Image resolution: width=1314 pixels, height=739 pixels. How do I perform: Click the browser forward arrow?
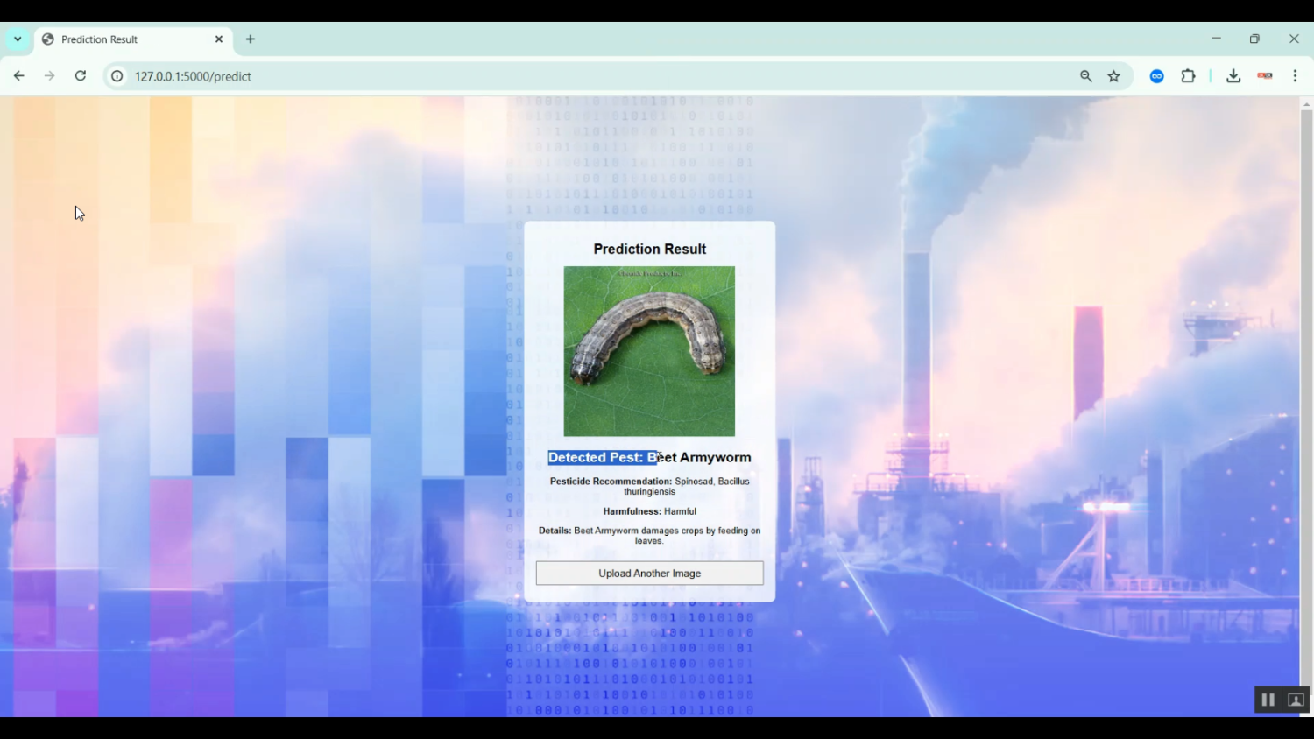click(49, 76)
